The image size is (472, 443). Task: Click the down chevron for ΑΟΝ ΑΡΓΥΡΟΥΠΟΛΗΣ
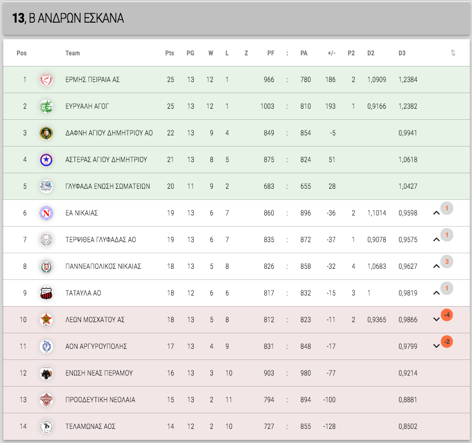pyautogui.click(x=436, y=346)
